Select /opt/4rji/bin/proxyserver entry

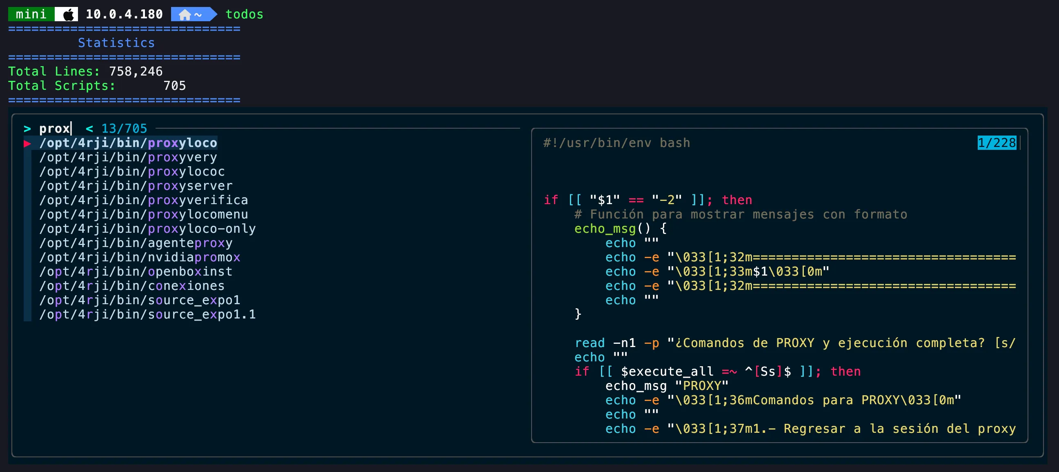pyautogui.click(x=136, y=186)
